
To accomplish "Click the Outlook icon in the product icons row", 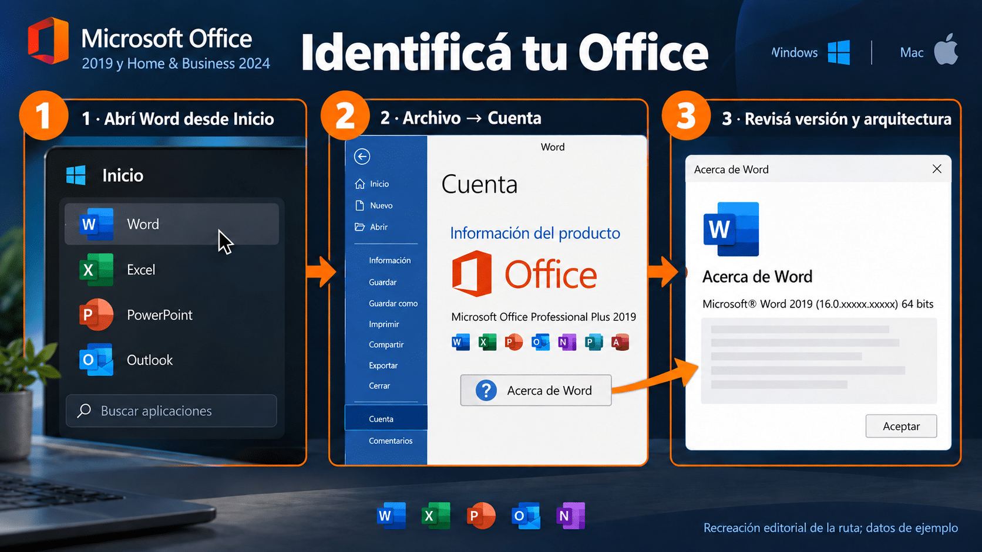I will 540,342.
